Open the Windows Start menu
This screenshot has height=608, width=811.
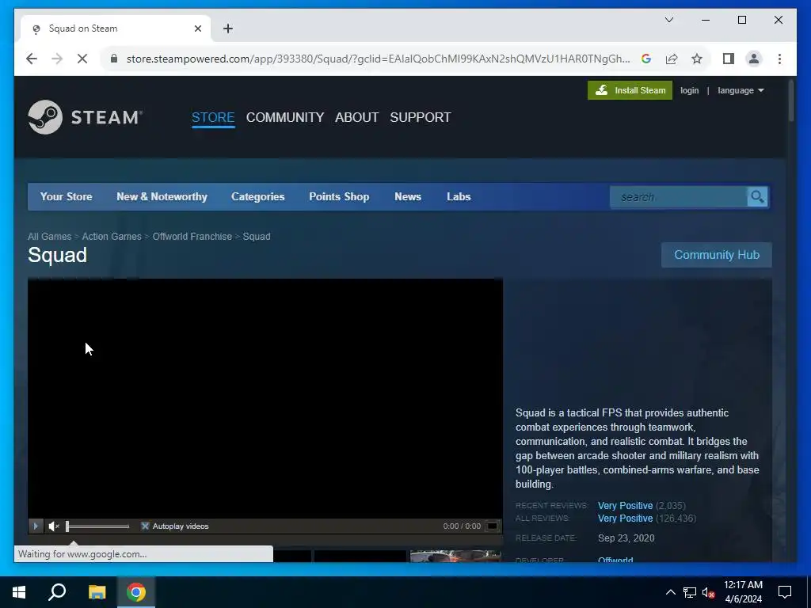[x=19, y=592]
